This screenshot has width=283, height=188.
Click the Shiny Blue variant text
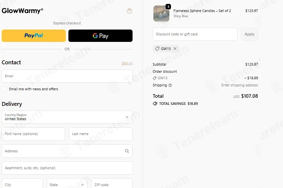point(181,16)
